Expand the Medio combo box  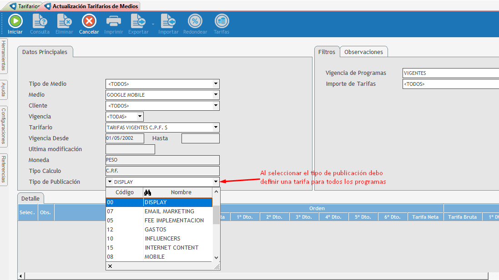[x=216, y=95]
